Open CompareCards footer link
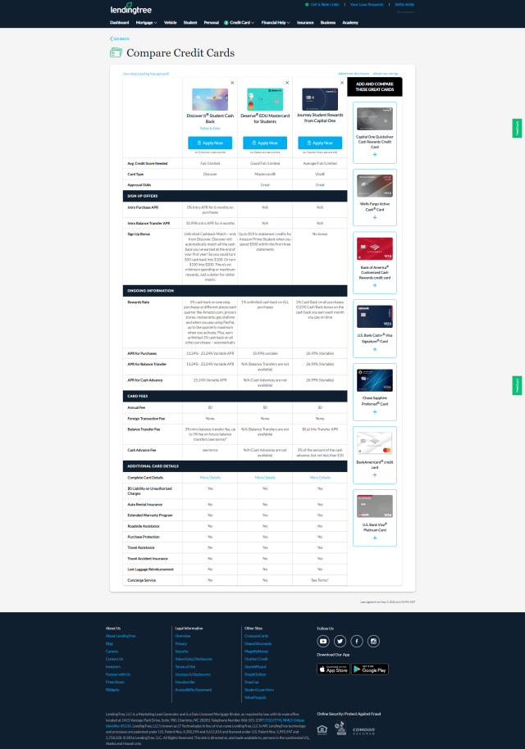The height and width of the screenshot is (749, 525). click(256, 636)
